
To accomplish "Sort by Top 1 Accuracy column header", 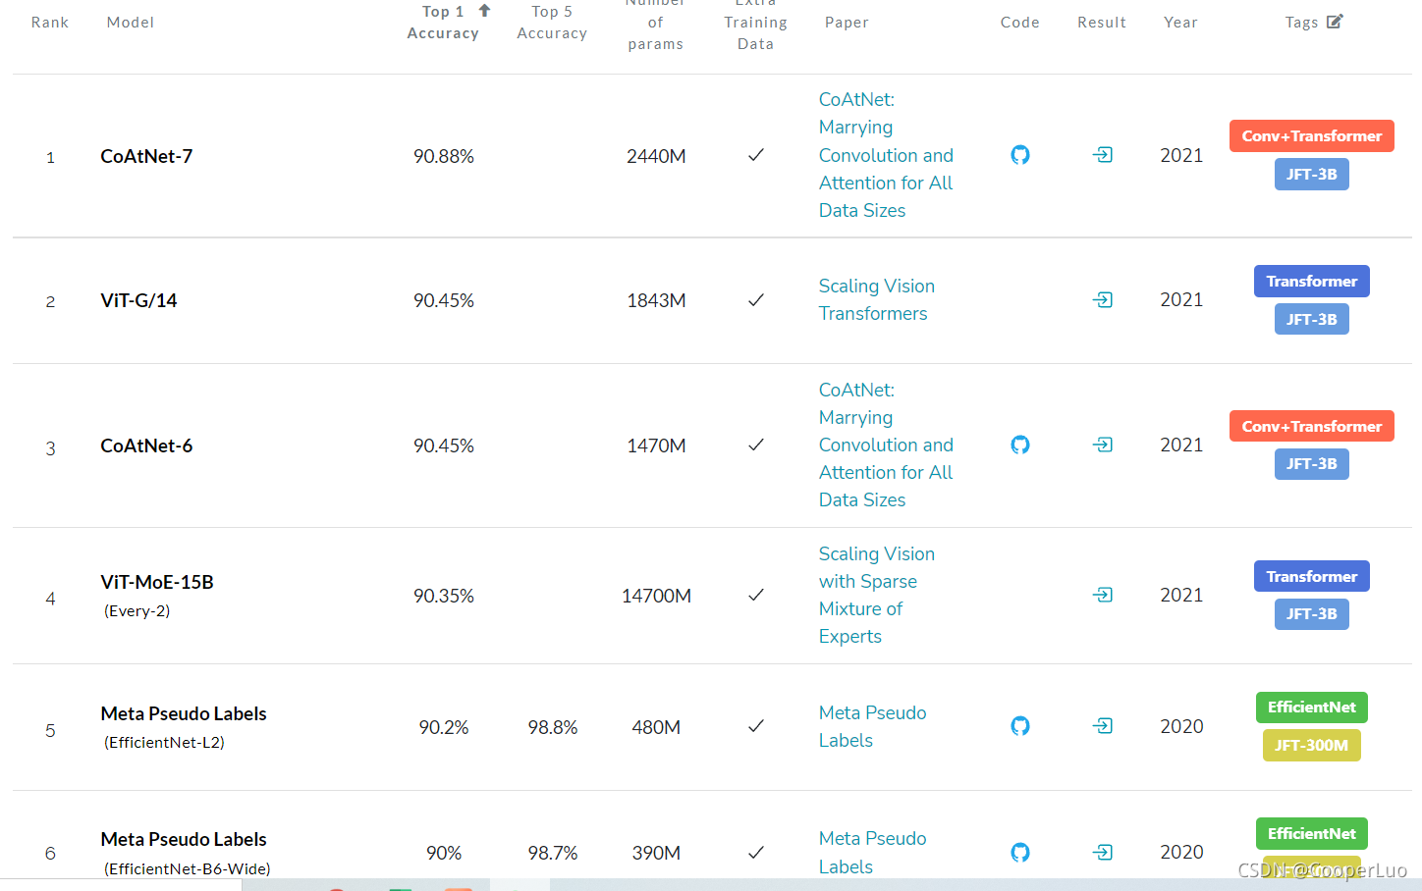I will click(443, 23).
